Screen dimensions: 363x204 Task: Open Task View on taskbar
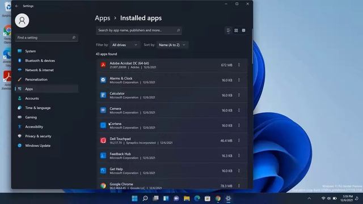pos(155,198)
